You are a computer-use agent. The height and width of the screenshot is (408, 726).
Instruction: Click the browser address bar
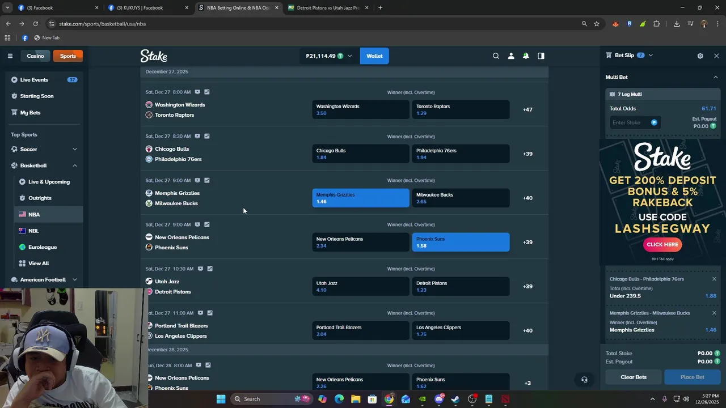coord(312,24)
